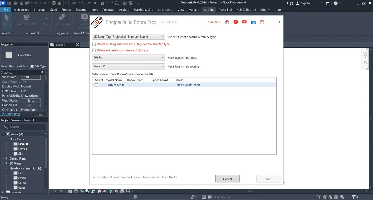Click the zoom wheel icon in navigation bar
The width and height of the screenshot is (373, 200).
click(365, 54)
